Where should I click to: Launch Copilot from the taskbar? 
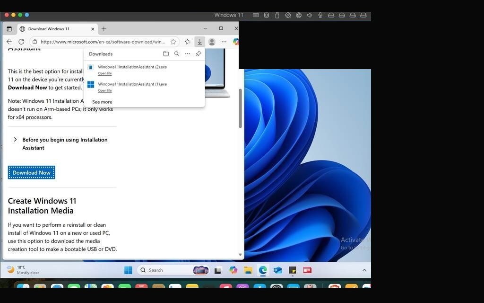pyautogui.click(x=233, y=270)
